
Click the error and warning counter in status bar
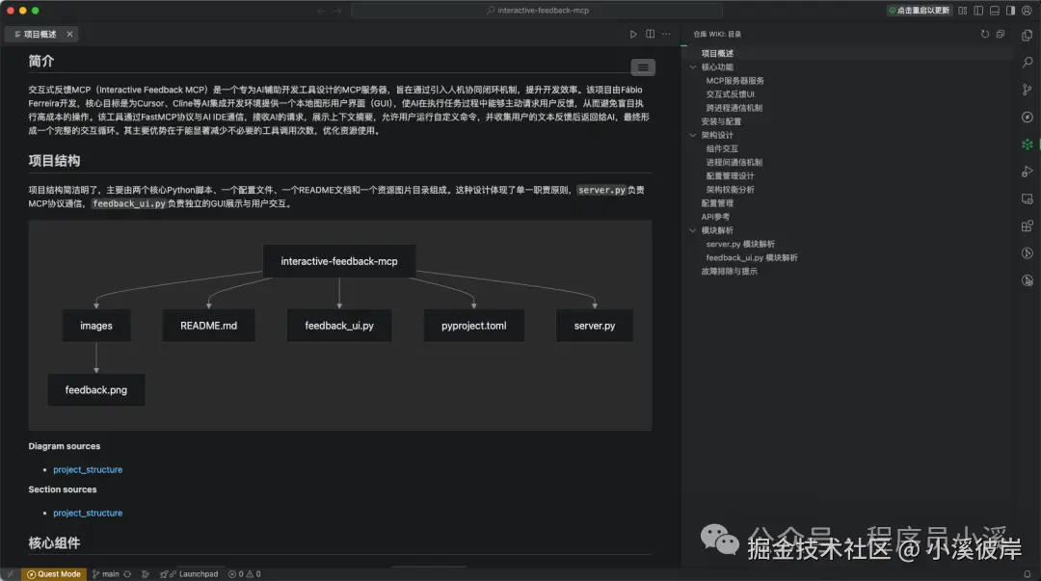(x=245, y=573)
